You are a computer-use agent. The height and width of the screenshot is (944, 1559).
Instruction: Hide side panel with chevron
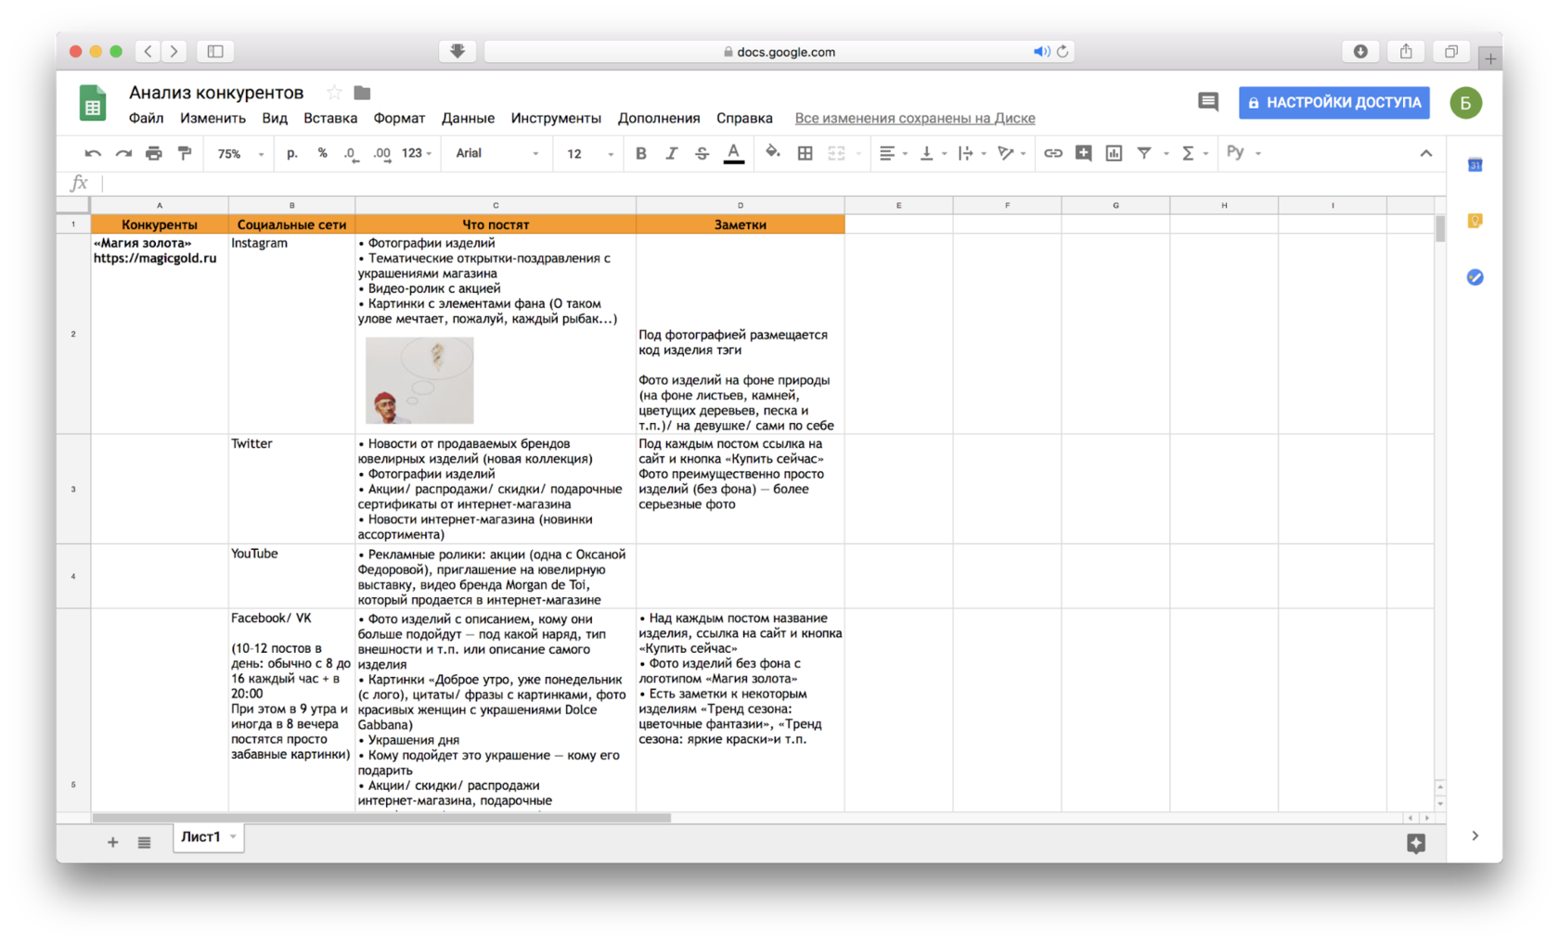[x=1475, y=836]
